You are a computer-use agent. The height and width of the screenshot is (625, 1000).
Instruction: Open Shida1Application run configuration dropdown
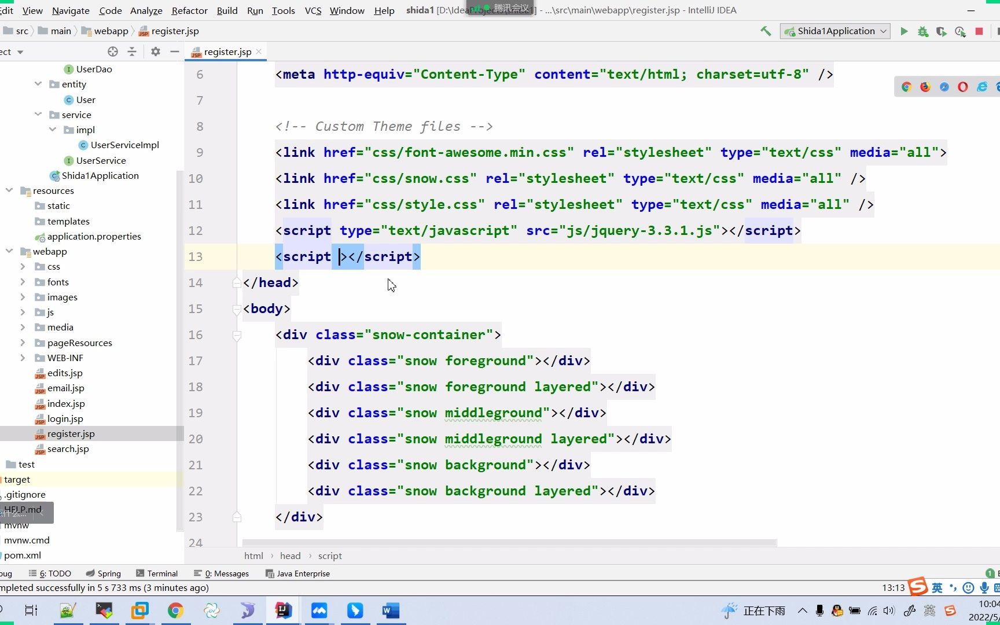[x=834, y=31]
